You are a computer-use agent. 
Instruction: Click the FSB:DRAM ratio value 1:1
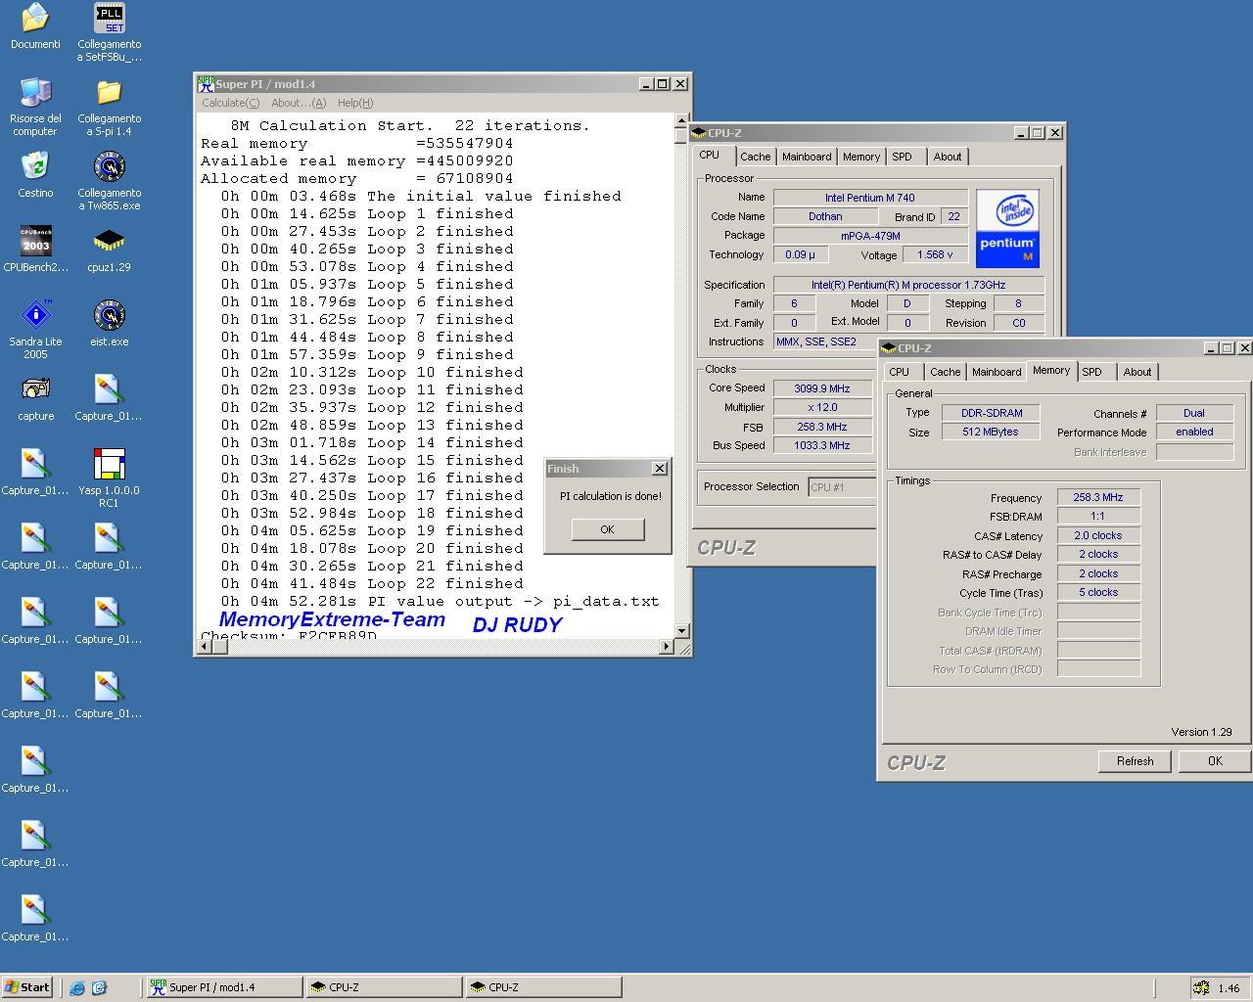coord(1098,516)
